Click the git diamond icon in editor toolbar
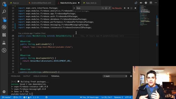176x99 pixels. 146,3
